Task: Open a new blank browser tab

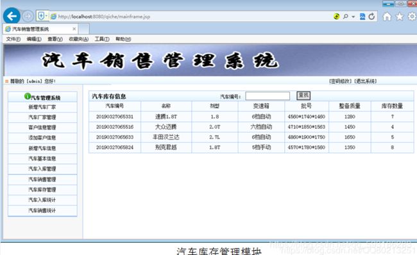Action: (x=84, y=29)
